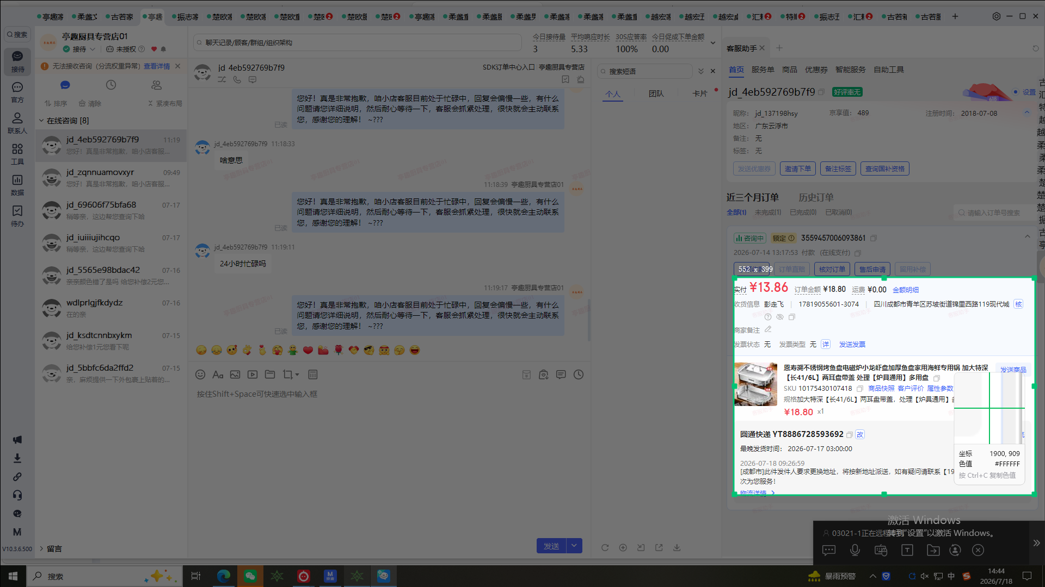Toggle the eye icon to reveal receiver info
The height and width of the screenshot is (587, 1045).
(x=780, y=317)
